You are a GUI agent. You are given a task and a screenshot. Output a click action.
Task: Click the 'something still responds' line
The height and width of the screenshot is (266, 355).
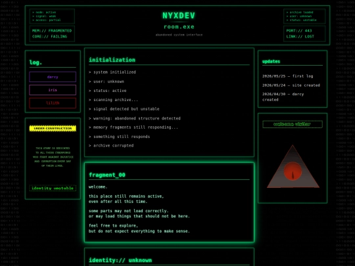click(x=119, y=137)
